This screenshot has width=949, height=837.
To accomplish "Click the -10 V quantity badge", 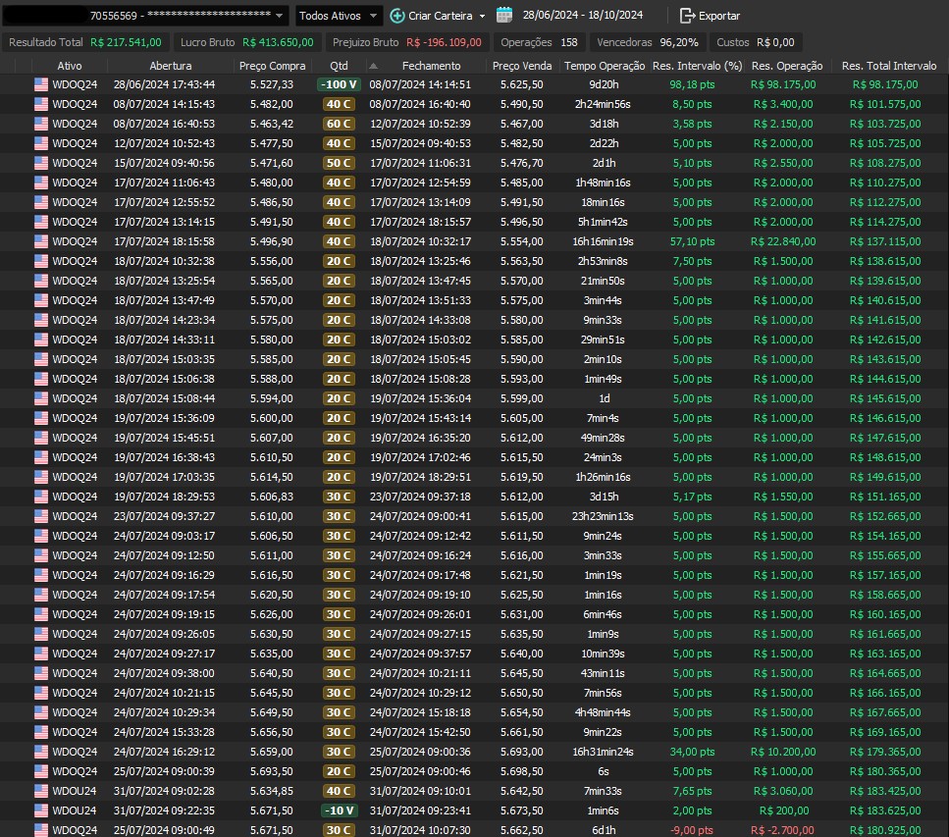I will pos(340,811).
